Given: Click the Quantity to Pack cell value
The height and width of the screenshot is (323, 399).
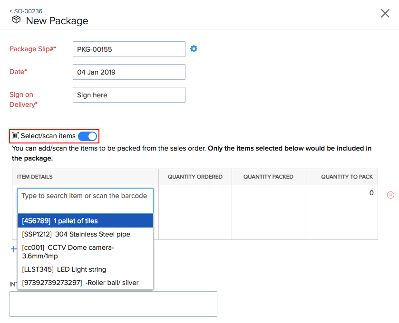Looking at the screenshot, I should [371, 193].
